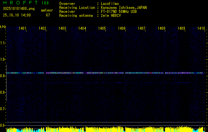Click the Kanazawa Ishikawa,JAPAN location text
This screenshot has height=132, width=208.
tap(124, 8)
